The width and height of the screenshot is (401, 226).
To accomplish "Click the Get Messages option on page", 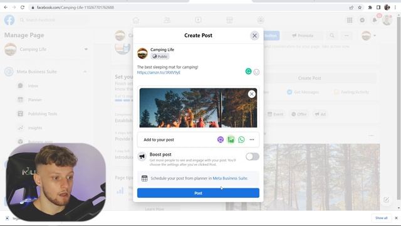I will (303, 92).
